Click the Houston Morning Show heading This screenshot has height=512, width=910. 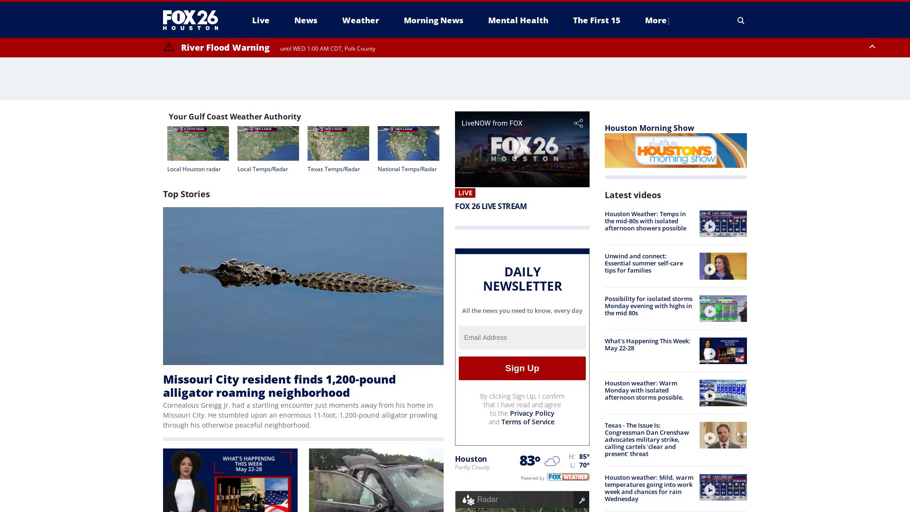click(x=649, y=128)
